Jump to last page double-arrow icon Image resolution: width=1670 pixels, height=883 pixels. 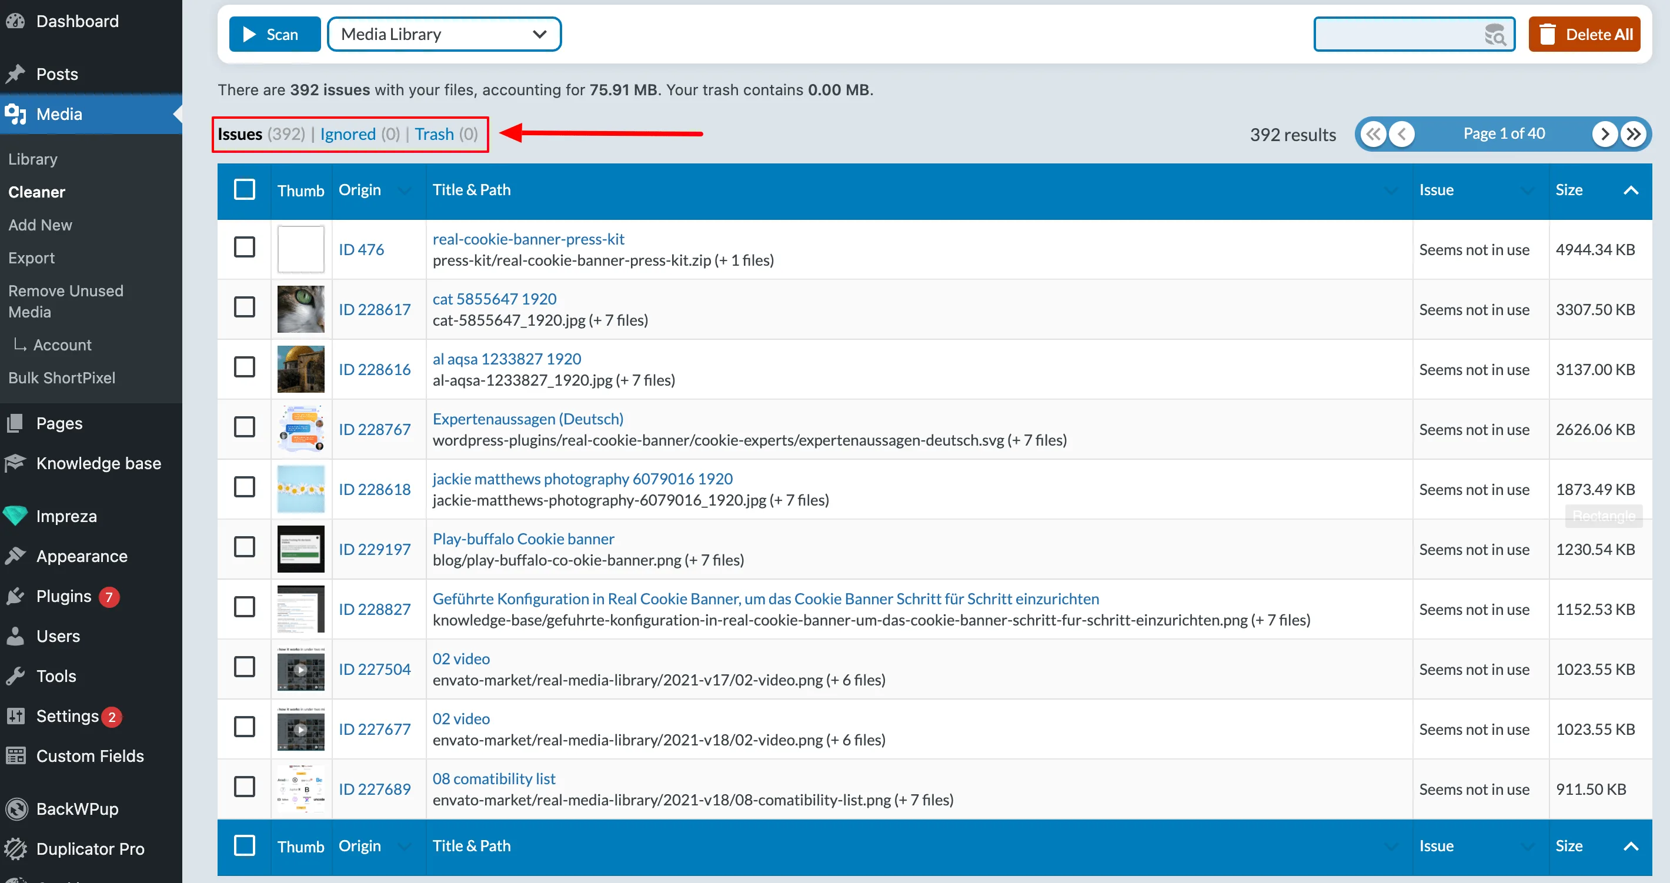(x=1633, y=134)
